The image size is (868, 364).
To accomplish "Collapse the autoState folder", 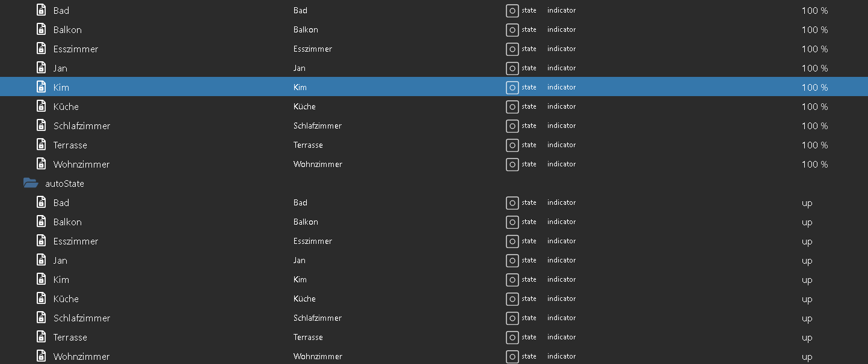I will (x=31, y=183).
